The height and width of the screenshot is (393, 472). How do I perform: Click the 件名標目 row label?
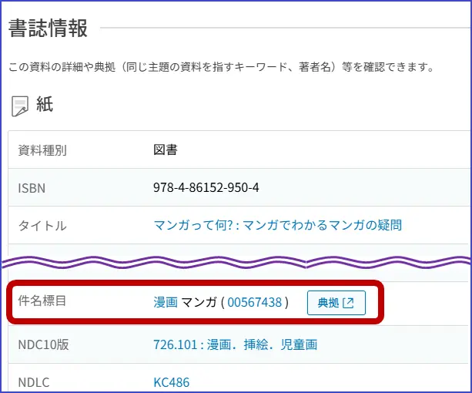coord(42,301)
